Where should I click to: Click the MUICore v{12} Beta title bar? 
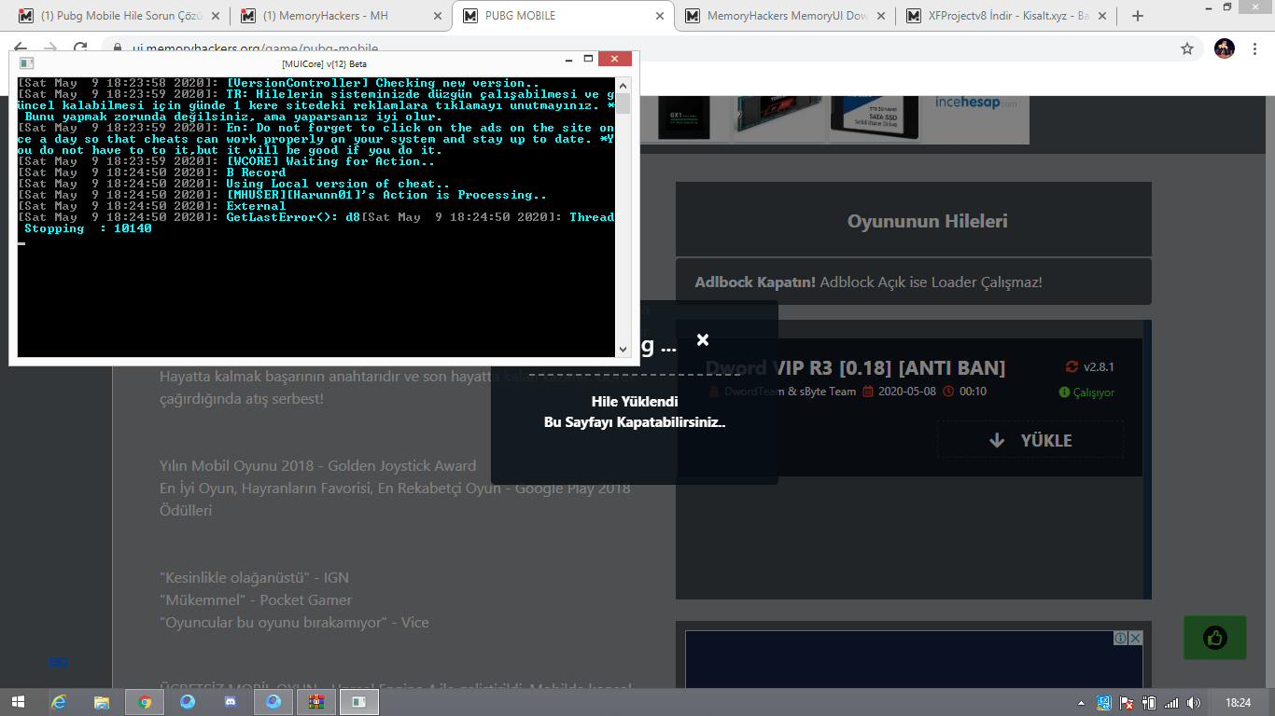(324, 63)
